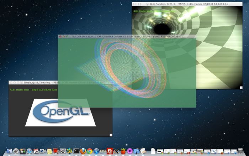Restore minimized window showing OpenGL logo

point(213,151)
